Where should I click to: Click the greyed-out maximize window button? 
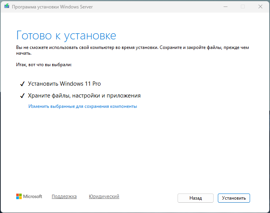click(x=243, y=7)
